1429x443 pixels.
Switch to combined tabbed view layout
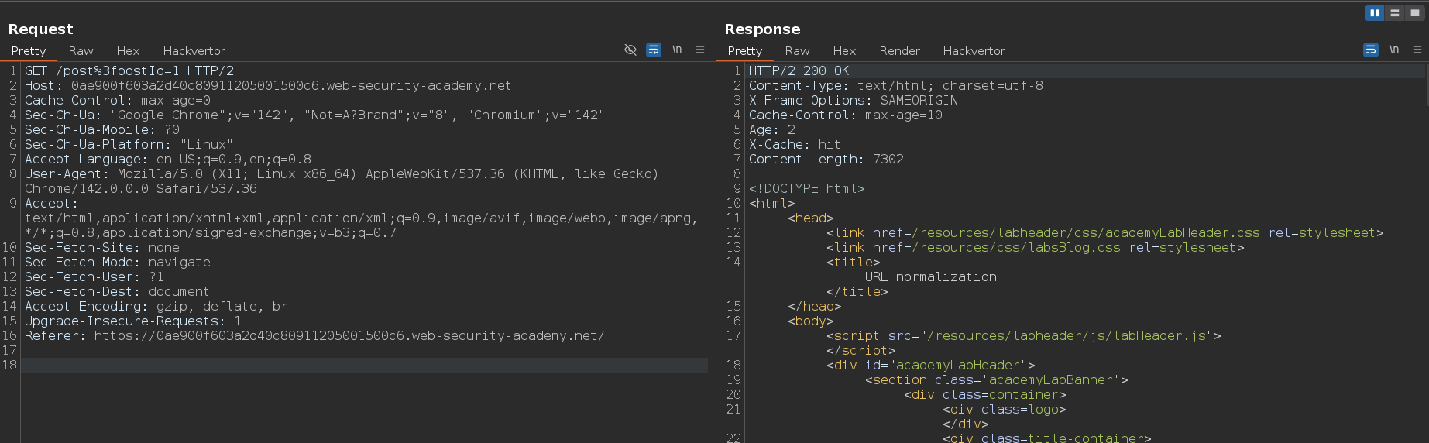coord(1415,12)
